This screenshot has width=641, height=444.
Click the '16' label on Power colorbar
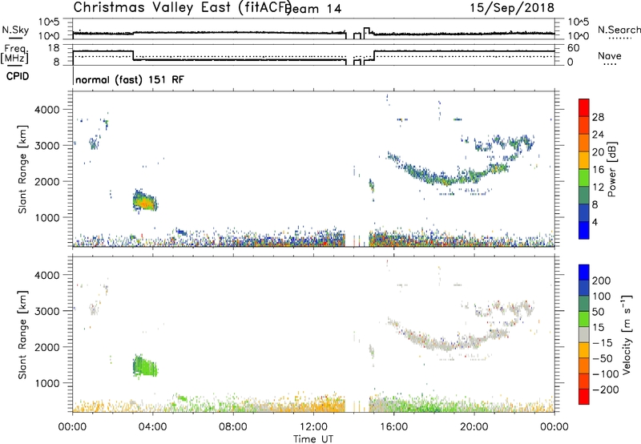[598, 170]
